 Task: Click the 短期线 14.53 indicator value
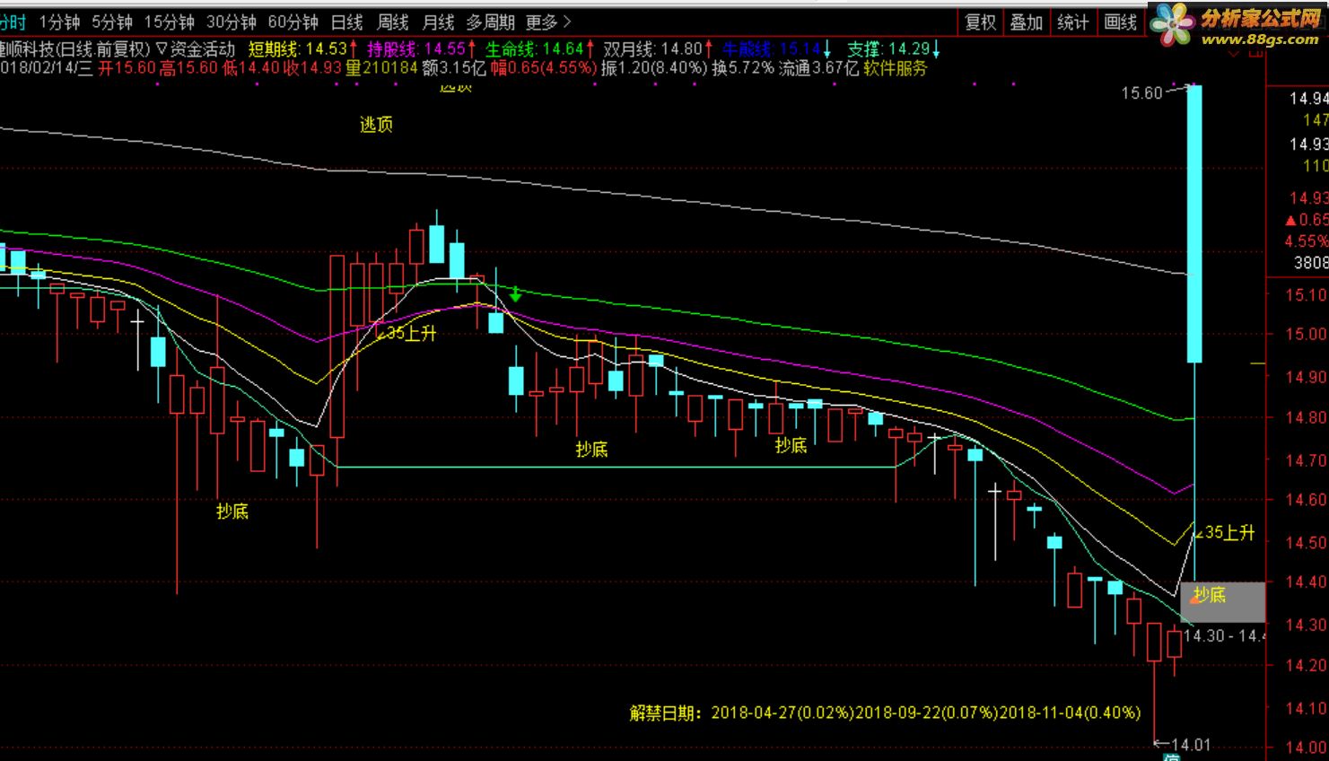coord(303,49)
